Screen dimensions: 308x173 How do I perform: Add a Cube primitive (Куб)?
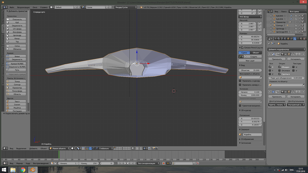tap(16, 22)
